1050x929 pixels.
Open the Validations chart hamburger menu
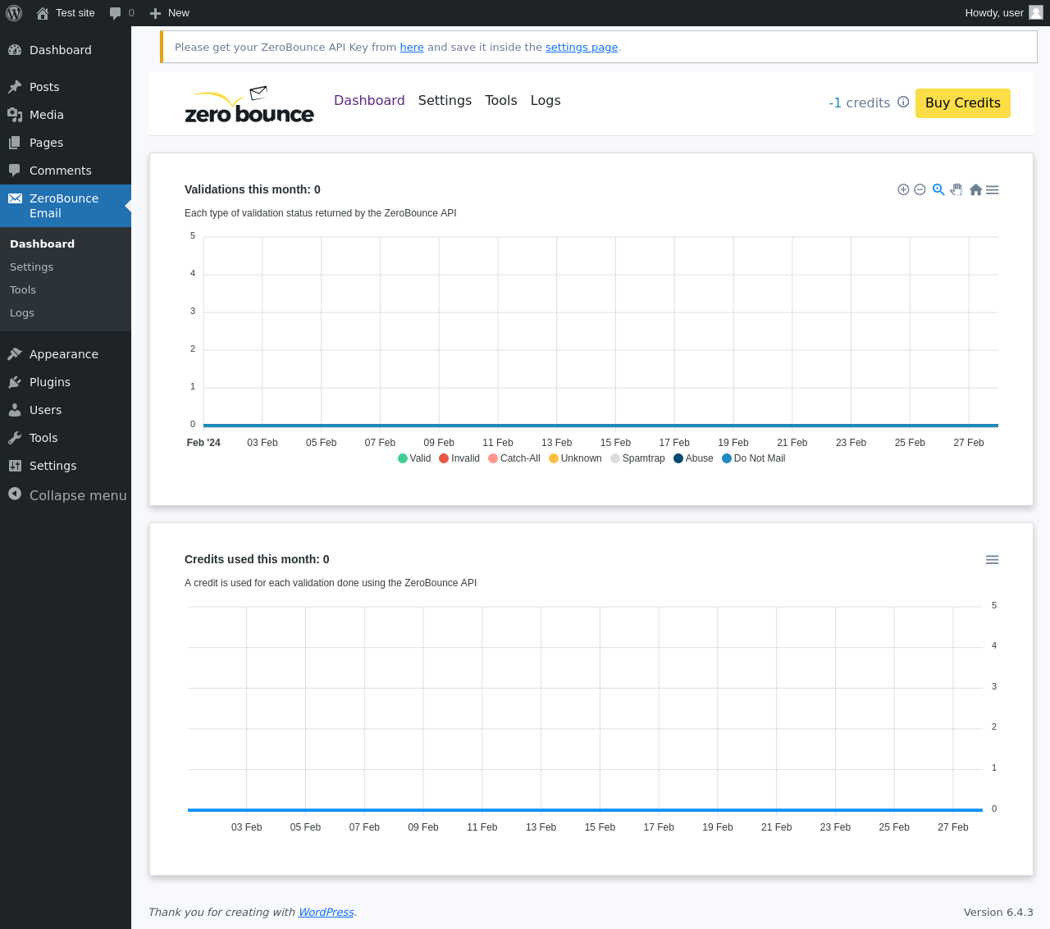[993, 189]
